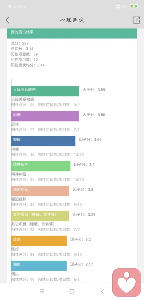The width and height of the screenshot is (144, 300).
Task: Tap the salmon 强迫症状 bar
Action: pyautogui.click(x=40, y=191)
